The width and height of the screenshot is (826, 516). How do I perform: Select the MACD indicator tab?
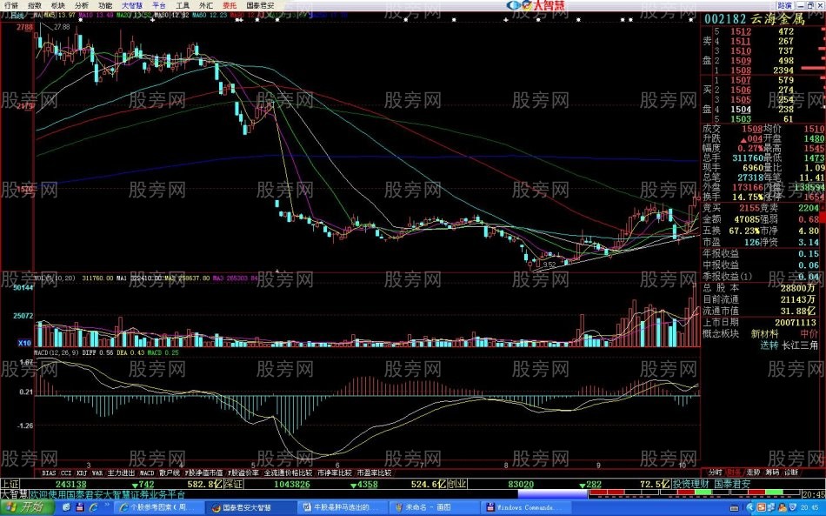click(x=147, y=472)
